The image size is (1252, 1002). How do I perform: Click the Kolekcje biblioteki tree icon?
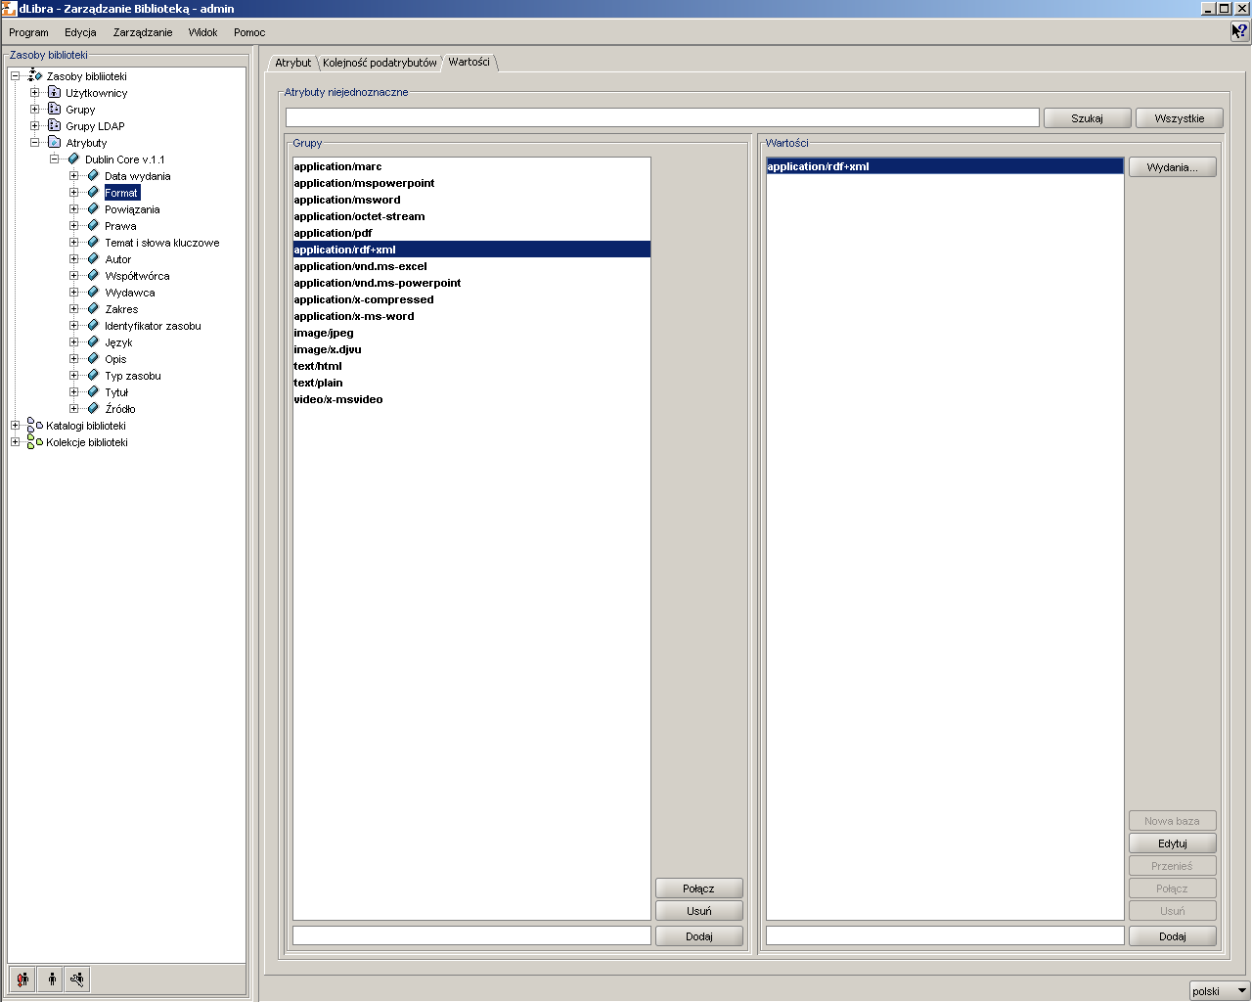pos(35,442)
